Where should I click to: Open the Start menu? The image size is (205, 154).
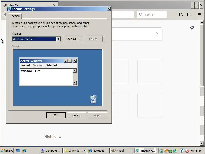coord(7,151)
